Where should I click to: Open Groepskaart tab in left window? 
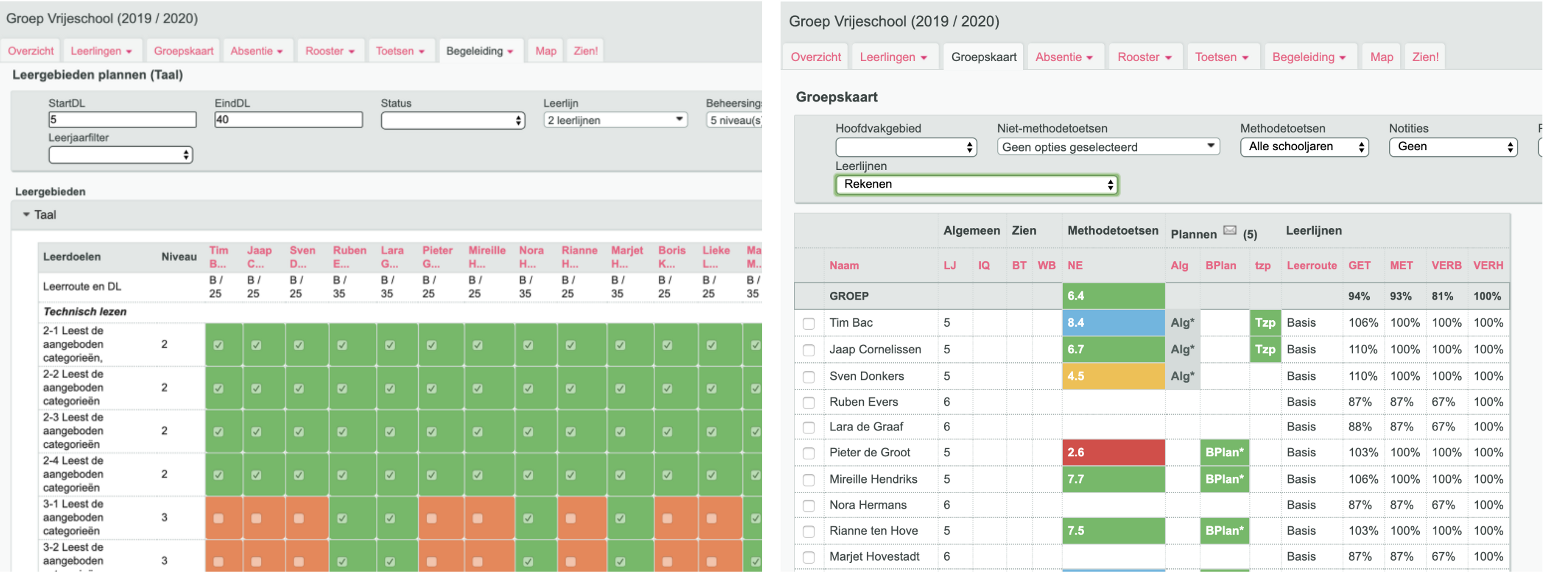183,51
